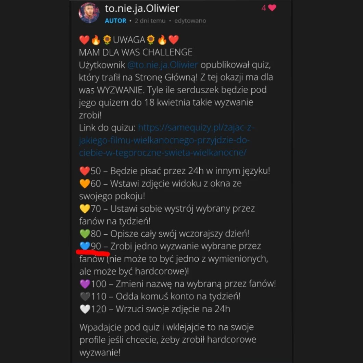Click the "2 dni temu" timestamp

click(x=150, y=21)
